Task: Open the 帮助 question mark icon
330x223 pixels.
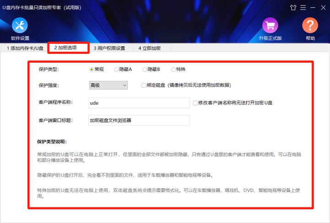Action: coord(310,25)
